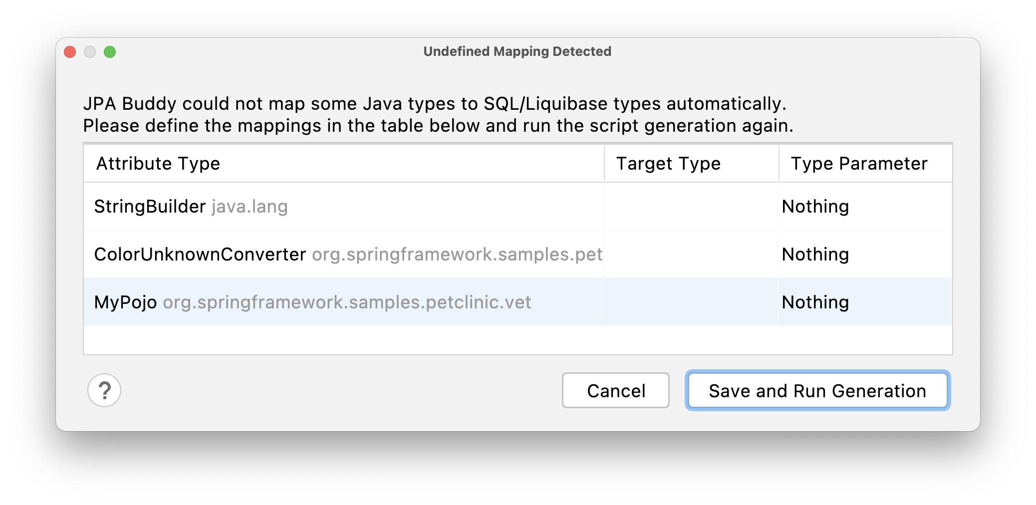
Task: Close the Undefined Mapping Detected dialog
Action: pos(70,52)
